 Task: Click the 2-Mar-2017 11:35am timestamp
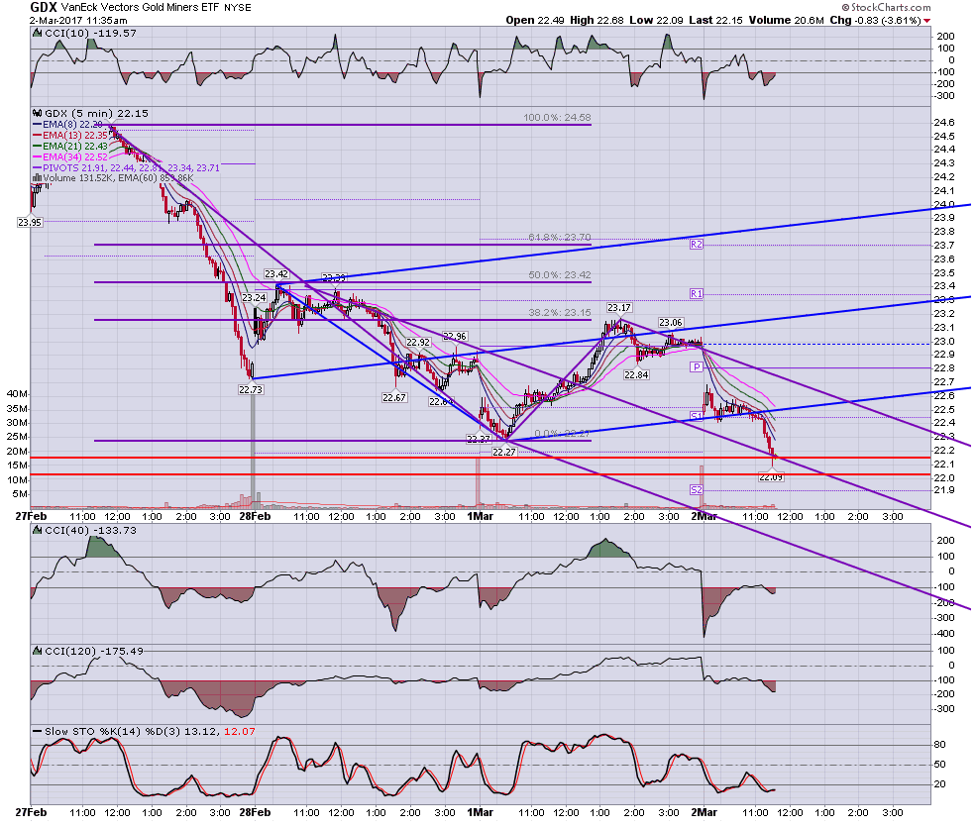(x=79, y=21)
